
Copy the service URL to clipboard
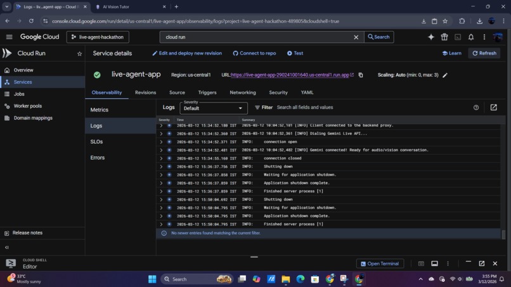pyautogui.click(x=361, y=75)
